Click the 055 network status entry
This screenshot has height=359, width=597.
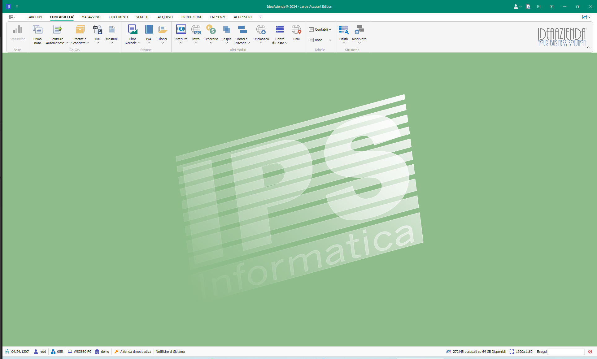[57, 352]
